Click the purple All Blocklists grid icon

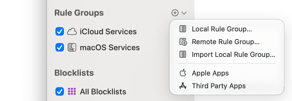coord(72,91)
